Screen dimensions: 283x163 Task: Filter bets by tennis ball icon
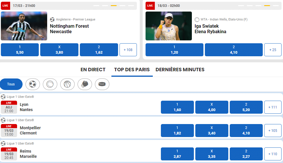[x=50, y=84]
